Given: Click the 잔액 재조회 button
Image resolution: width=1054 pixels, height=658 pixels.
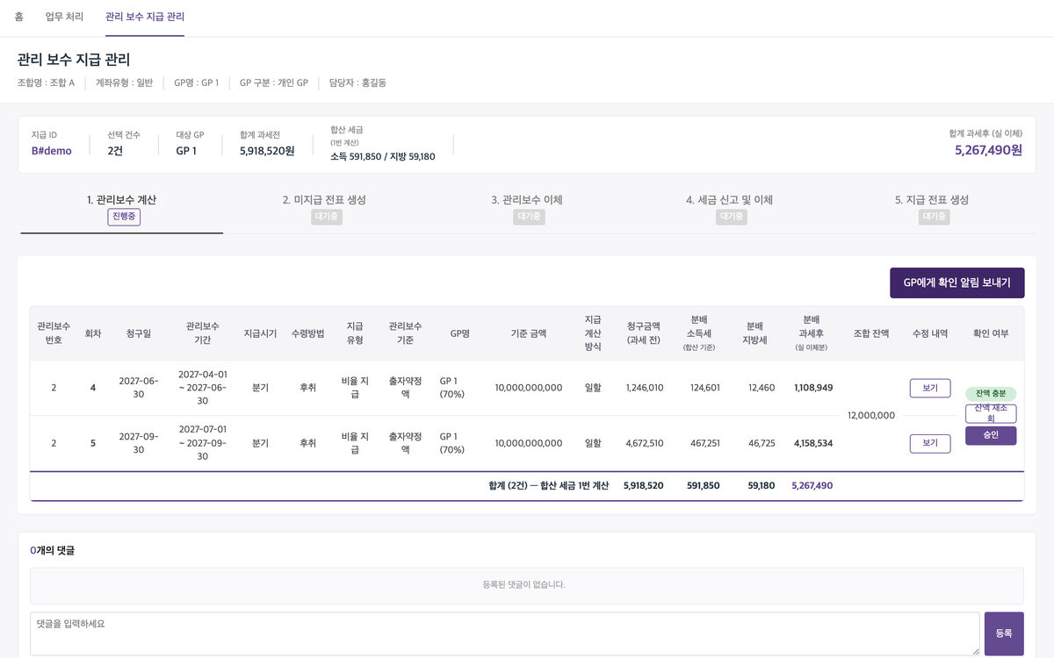Looking at the screenshot, I should coord(991,413).
